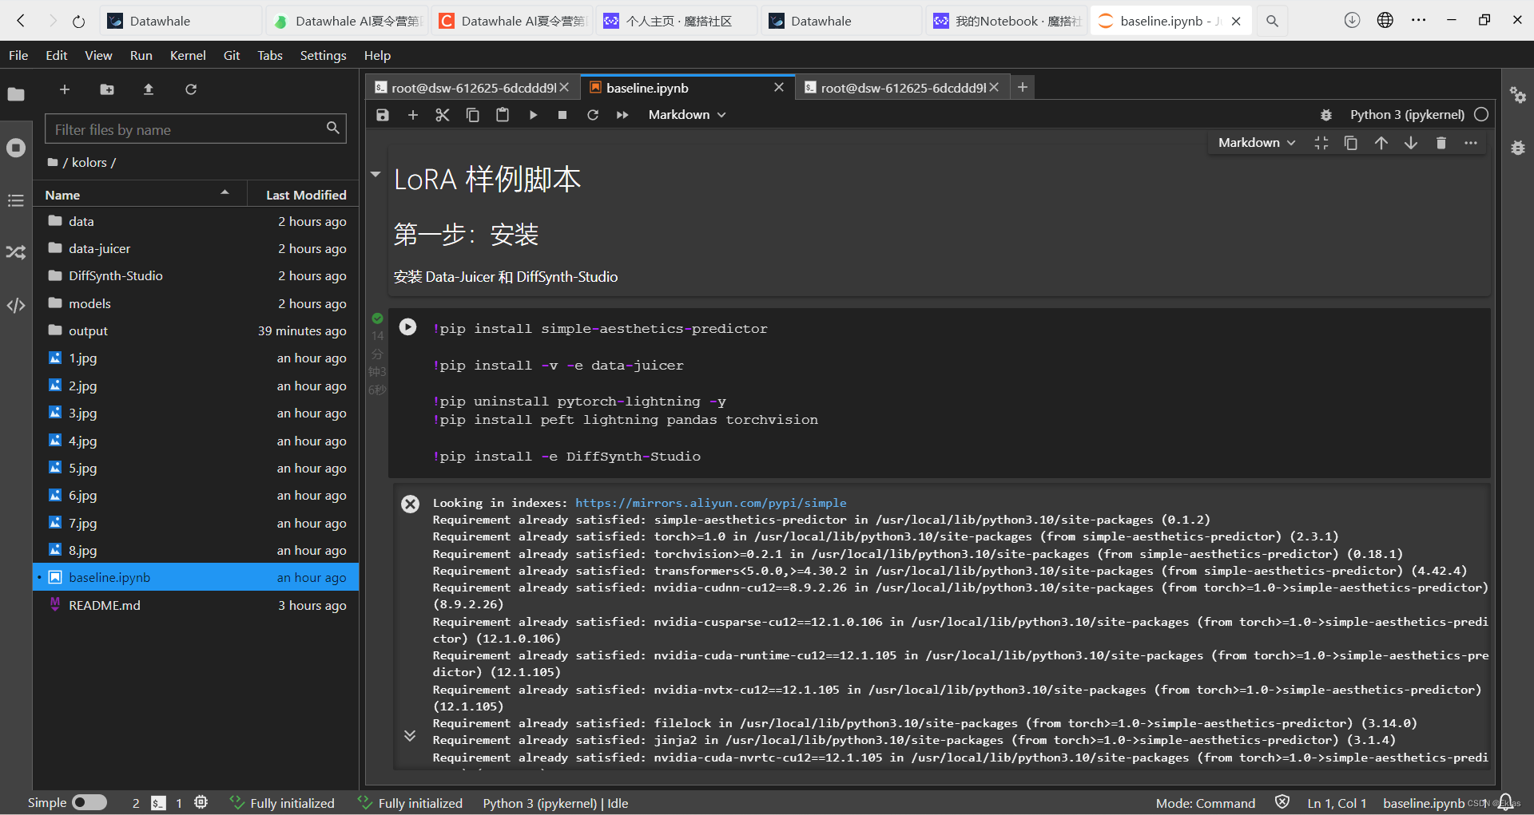The image size is (1534, 815).
Task: Click the trusted notebook shield icon
Action: (x=1282, y=802)
